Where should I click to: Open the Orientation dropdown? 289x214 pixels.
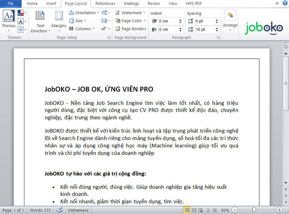coord(84,13)
